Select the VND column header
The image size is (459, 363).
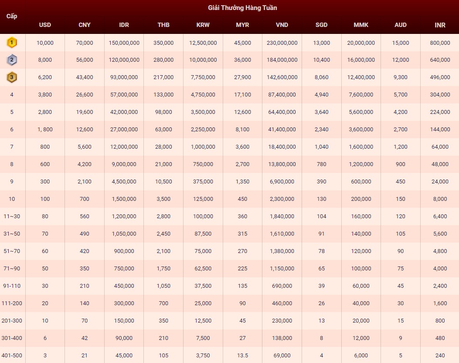[282, 25]
